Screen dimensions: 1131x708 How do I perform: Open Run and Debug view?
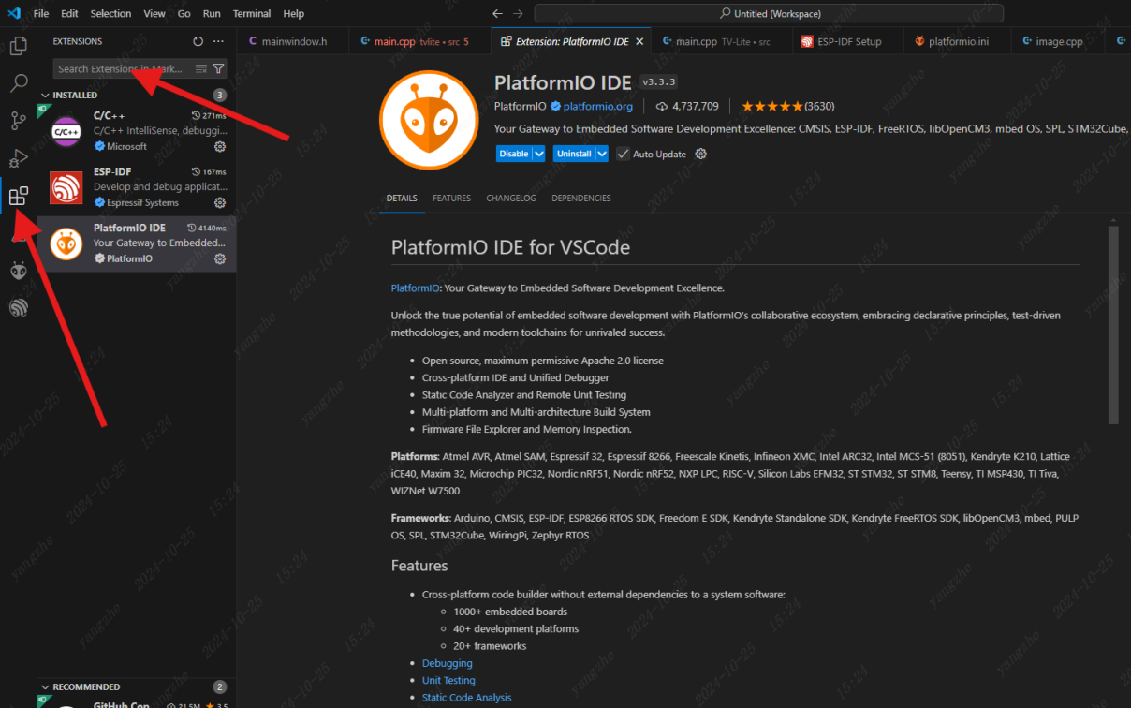18,158
